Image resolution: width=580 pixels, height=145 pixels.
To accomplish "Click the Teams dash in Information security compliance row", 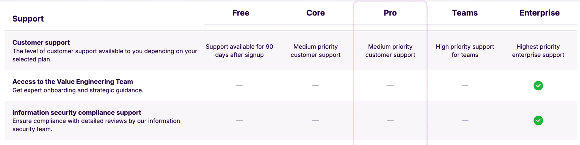I will click(x=465, y=120).
